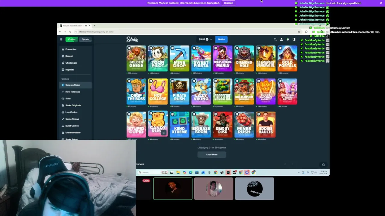This screenshot has width=385, height=216.
Task: Click the search magnifier icon in Stake header
Action: tap(275, 39)
